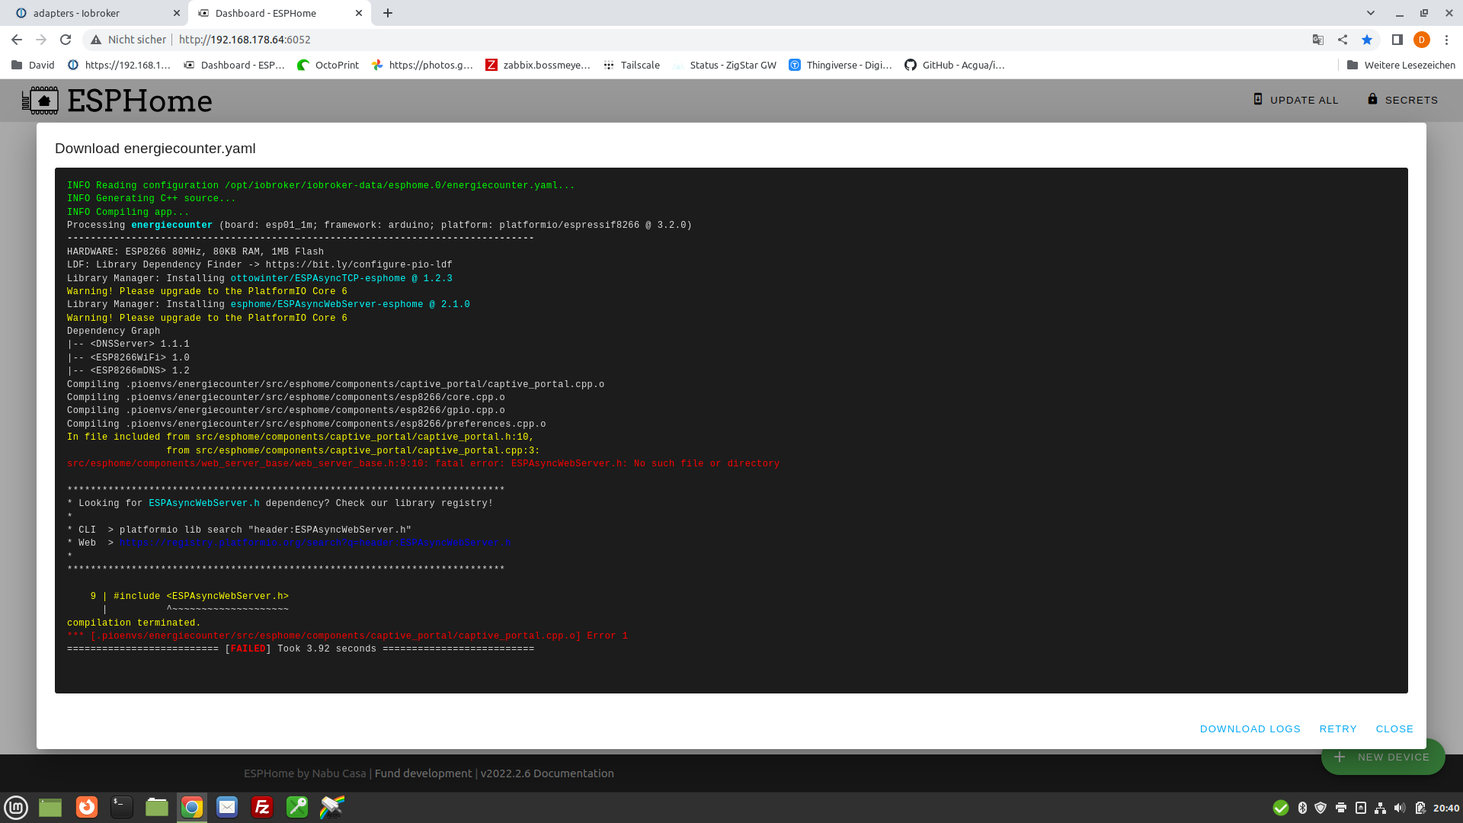This screenshot has width=1463, height=823.
Task: Click the share page icon
Action: pyautogui.click(x=1343, y=40)
